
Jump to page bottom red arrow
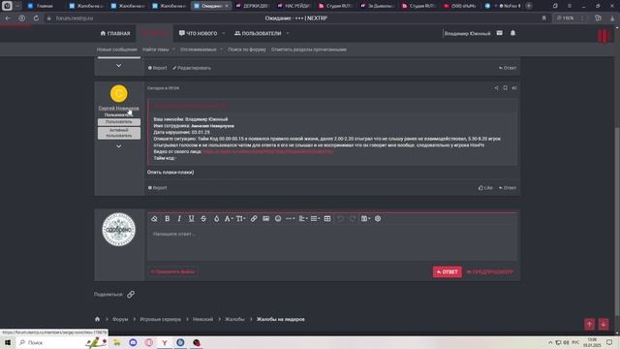tap(604, 324)
